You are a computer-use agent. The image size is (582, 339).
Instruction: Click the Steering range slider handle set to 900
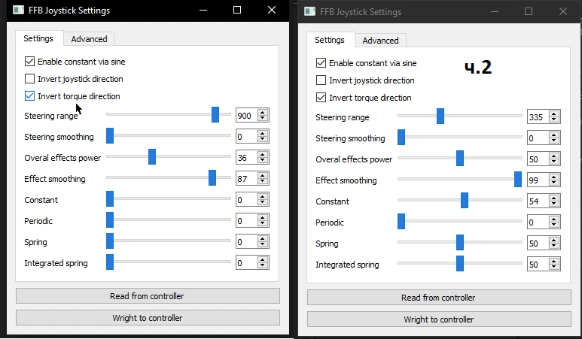(215, 115)
